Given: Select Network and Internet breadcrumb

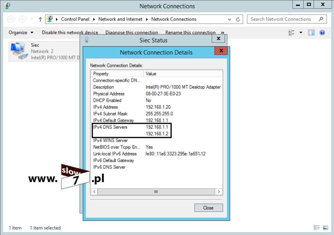Looking at the screenshot, I should point(120,19).
